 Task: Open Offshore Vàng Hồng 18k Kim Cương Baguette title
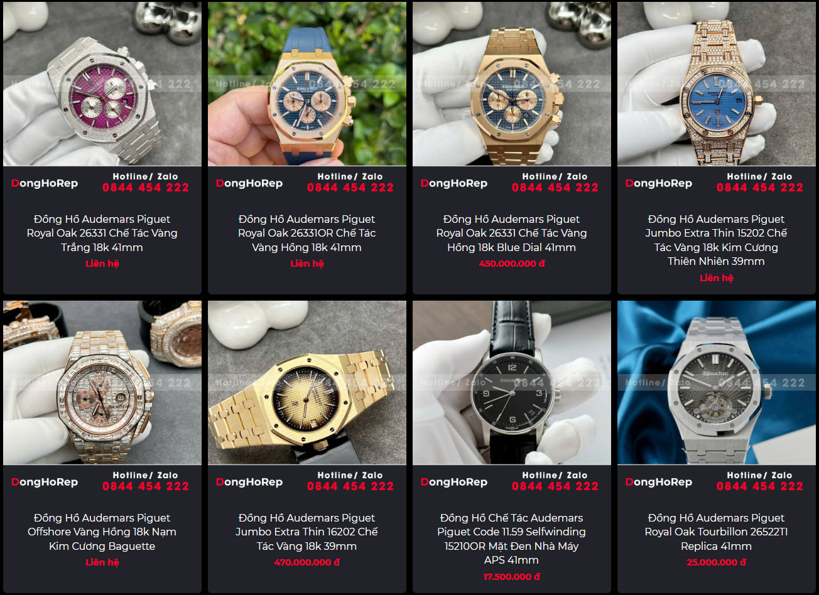click(x=102, y=532)
